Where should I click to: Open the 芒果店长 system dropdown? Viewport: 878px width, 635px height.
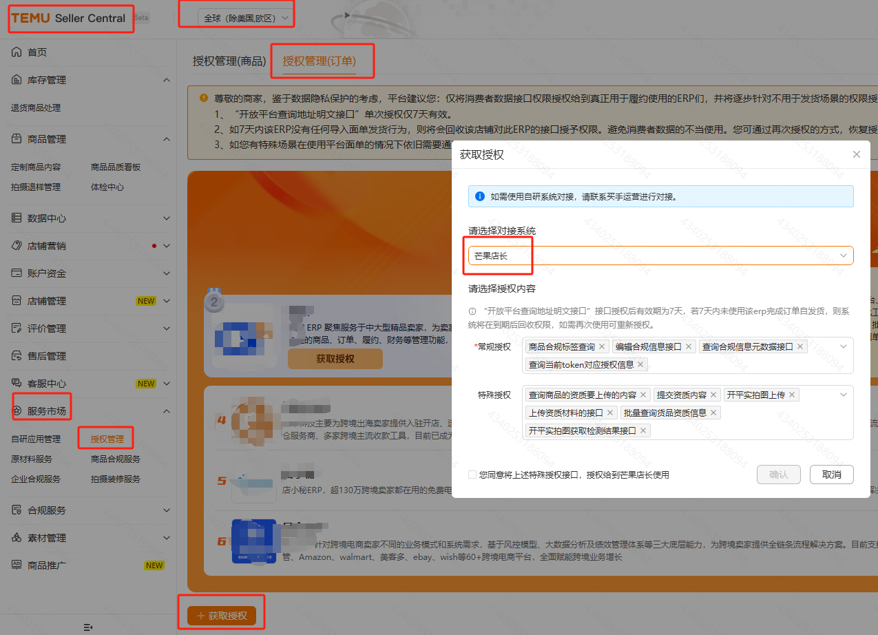pyautogui.click(x=661, y=256)
